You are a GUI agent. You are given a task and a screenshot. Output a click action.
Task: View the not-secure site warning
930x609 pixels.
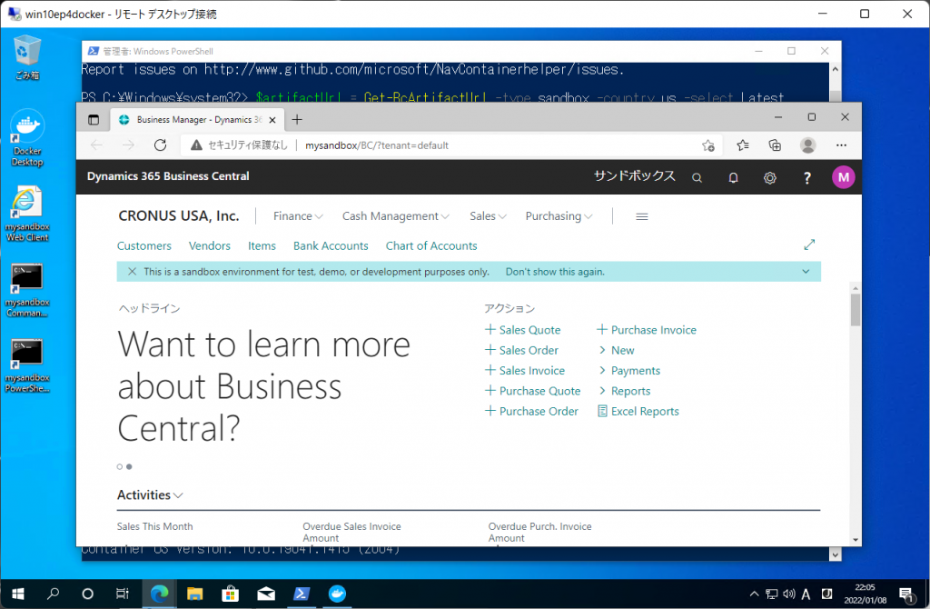click(239, 145)
